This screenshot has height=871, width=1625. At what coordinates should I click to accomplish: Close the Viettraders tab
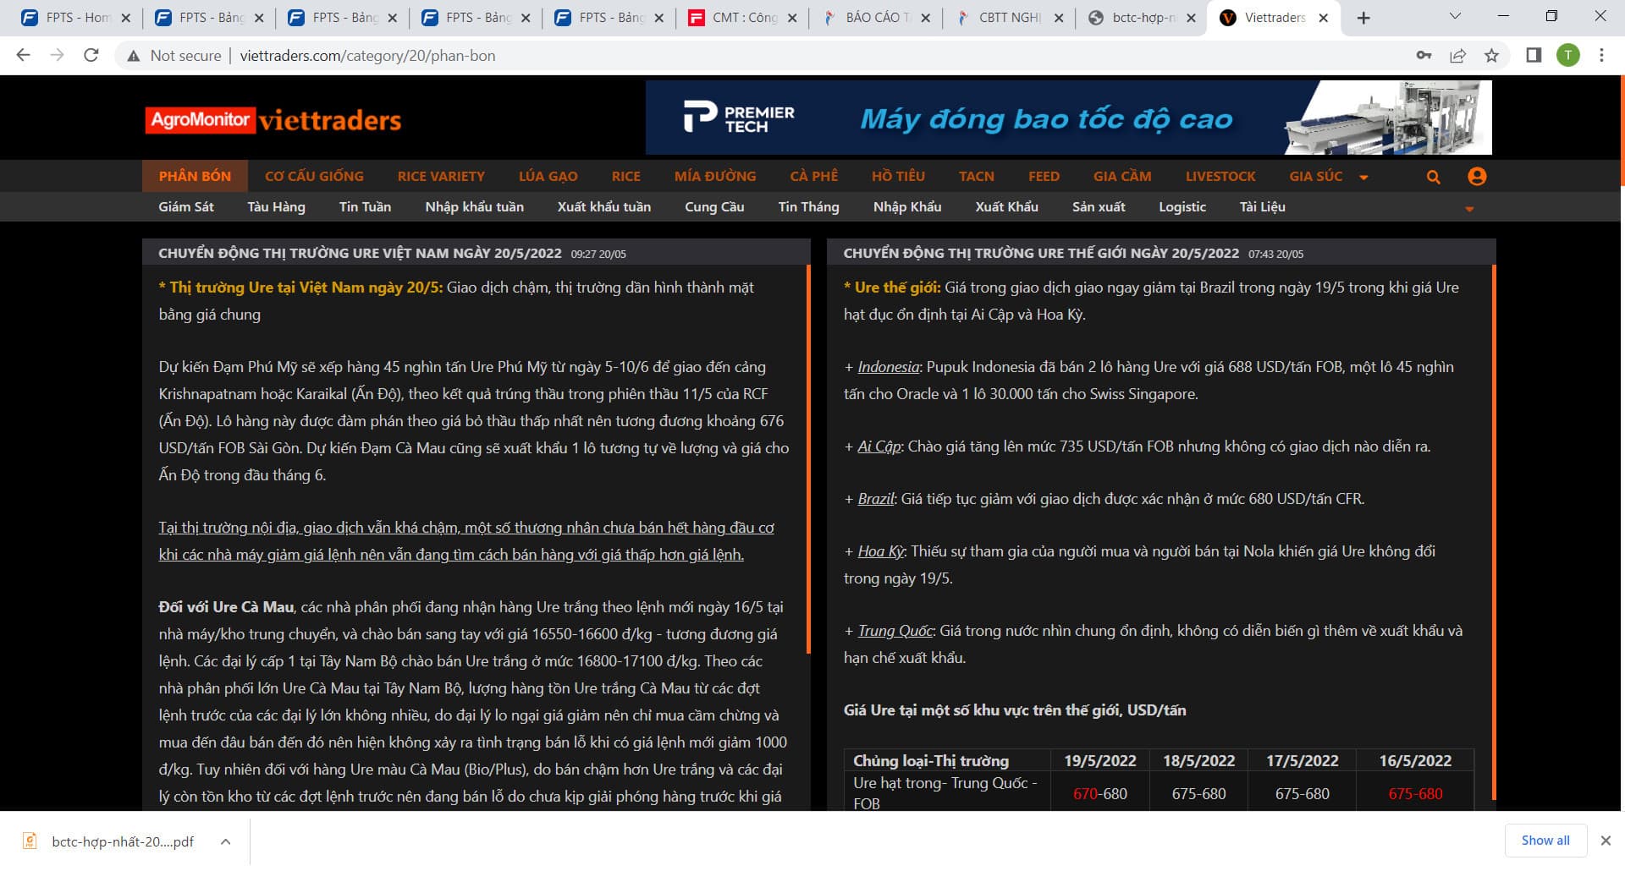[1324, 18]
